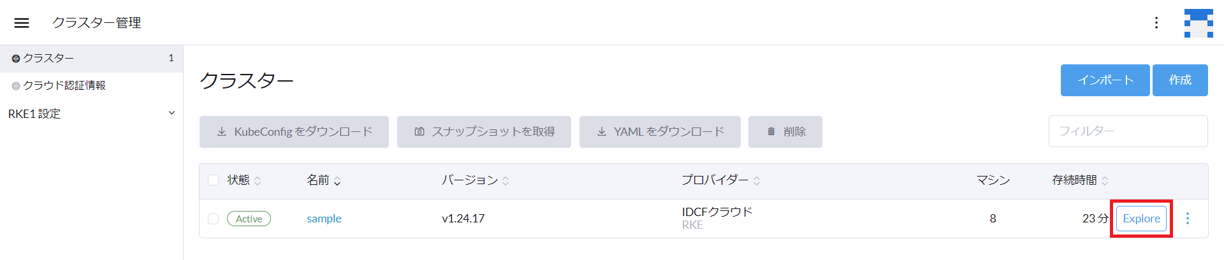Sort by 名前 column

click(324, 180)
